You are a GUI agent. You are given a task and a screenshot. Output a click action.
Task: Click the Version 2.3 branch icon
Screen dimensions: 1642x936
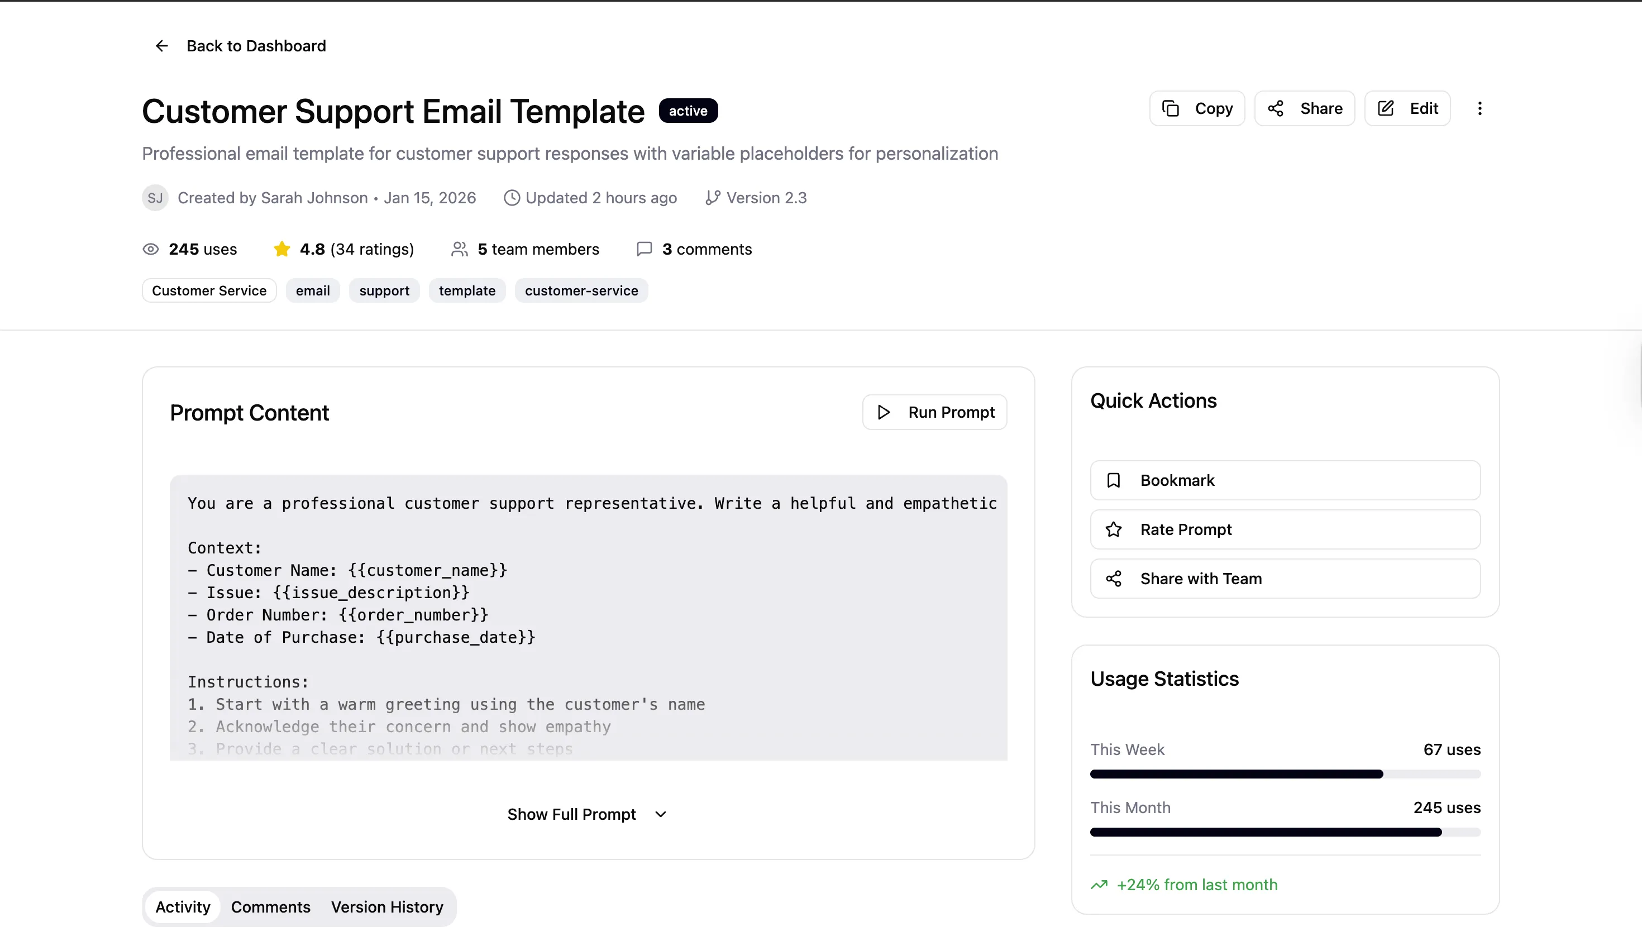tap(712, 197)
